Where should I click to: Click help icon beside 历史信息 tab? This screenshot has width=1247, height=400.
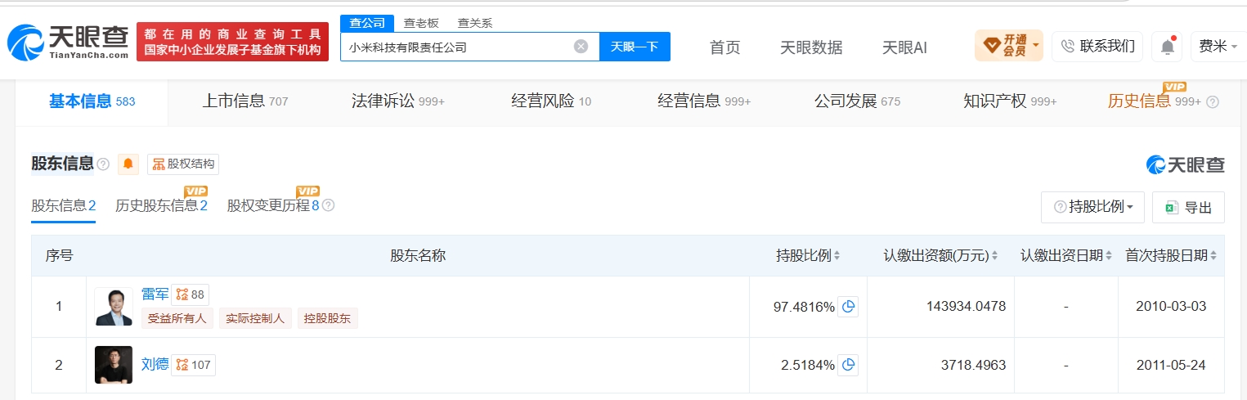pyautogui.click(x=1213, y=102)
